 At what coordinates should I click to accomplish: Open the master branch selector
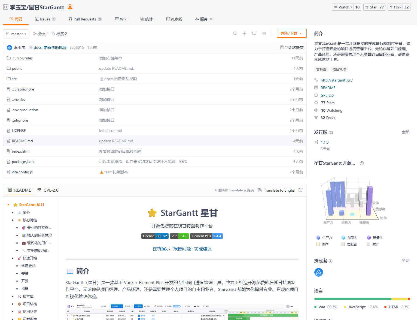tap(16, 34)
